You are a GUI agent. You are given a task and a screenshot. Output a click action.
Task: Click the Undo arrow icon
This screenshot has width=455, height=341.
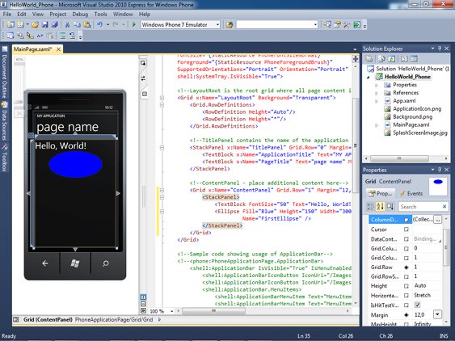pos(100,25)
